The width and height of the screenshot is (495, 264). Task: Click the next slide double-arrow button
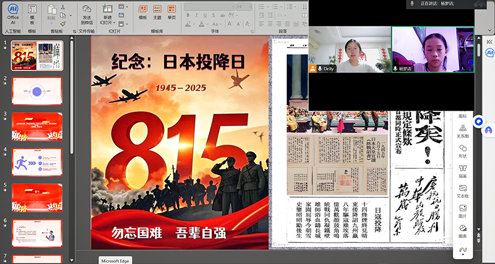[x=478, y=241]
